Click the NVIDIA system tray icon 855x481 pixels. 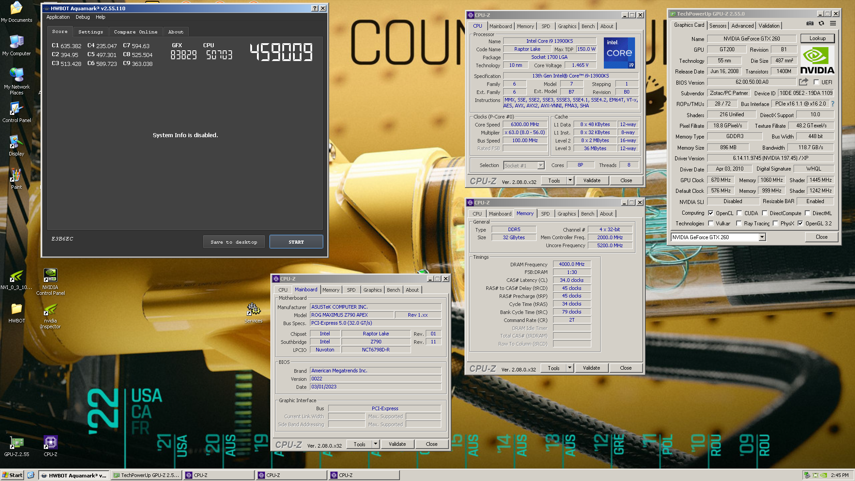pyautogui.click(x=824, y=475)
